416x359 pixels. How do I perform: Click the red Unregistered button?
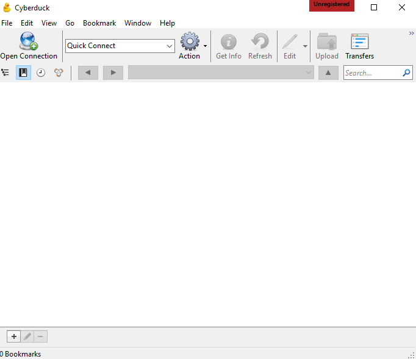pos(331,5)
